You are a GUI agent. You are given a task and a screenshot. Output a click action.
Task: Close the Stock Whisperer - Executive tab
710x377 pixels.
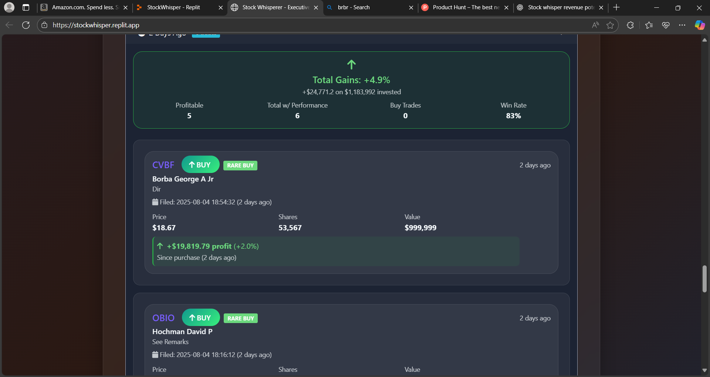click(x=316, y=7)
